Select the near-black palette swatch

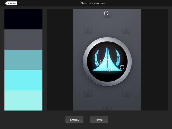24,19
